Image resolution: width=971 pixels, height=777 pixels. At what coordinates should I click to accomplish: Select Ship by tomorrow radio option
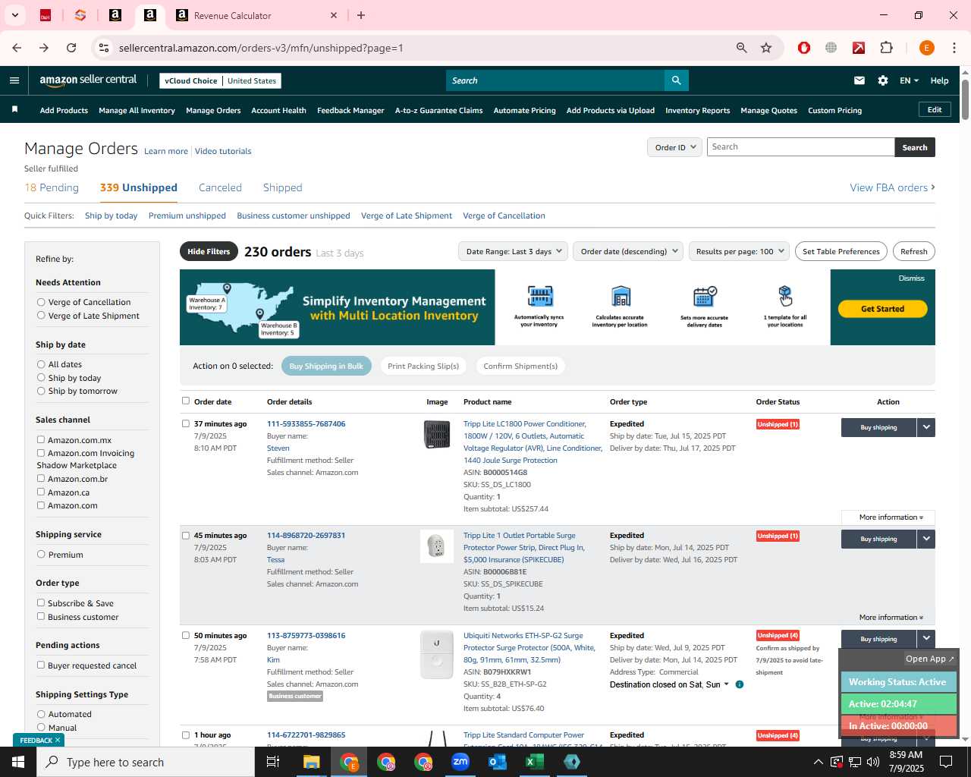click(41, 391)
